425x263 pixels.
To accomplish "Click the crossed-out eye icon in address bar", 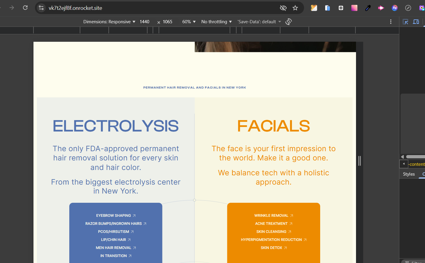I will (283, 8).
